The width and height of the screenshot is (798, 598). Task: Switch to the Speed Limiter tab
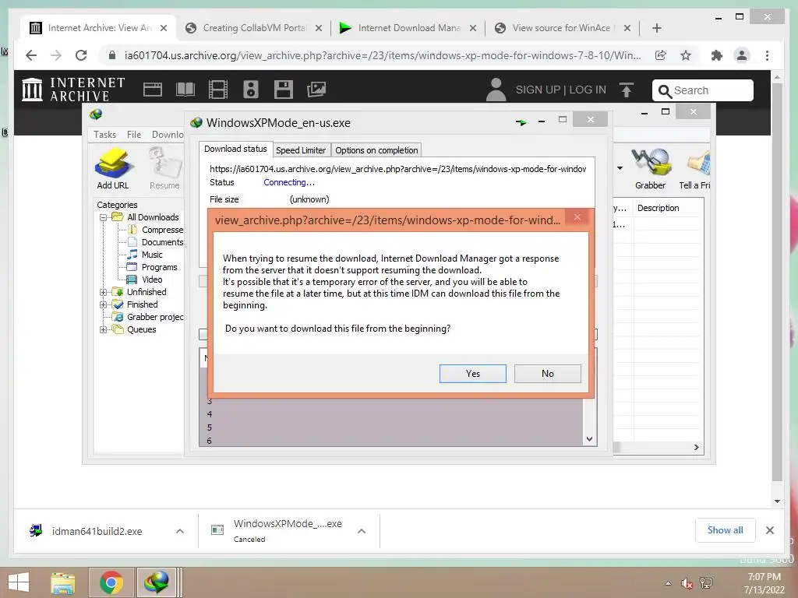[301, 150]
